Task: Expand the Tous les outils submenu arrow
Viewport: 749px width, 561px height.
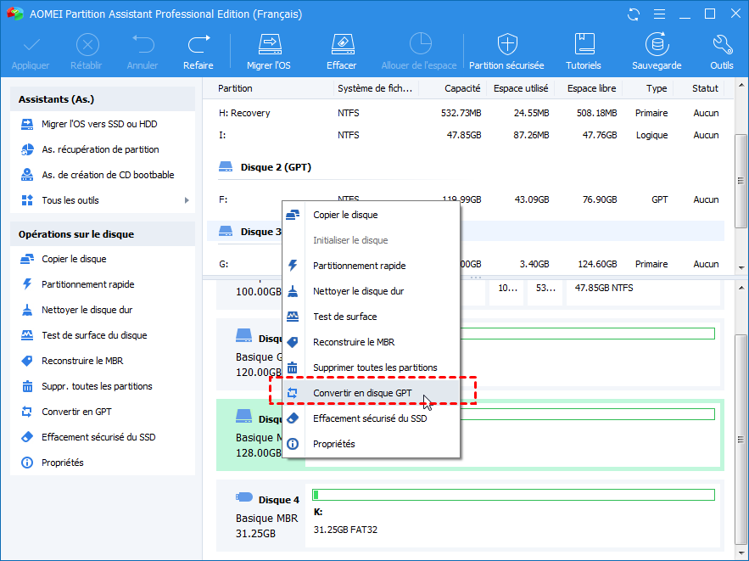Action: coord(187,200)
